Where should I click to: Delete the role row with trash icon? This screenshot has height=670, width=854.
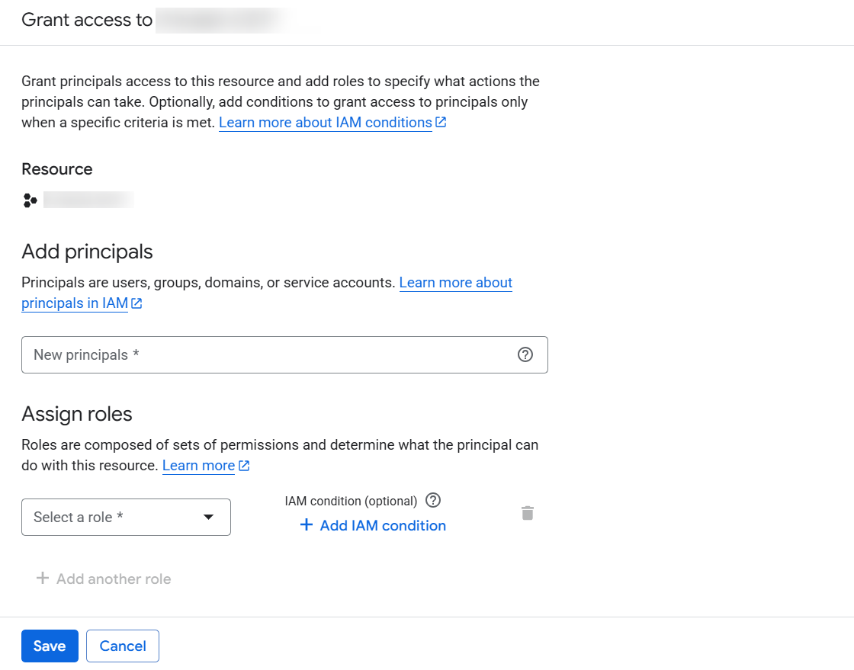pyautogui.click(x=528, y=513)
